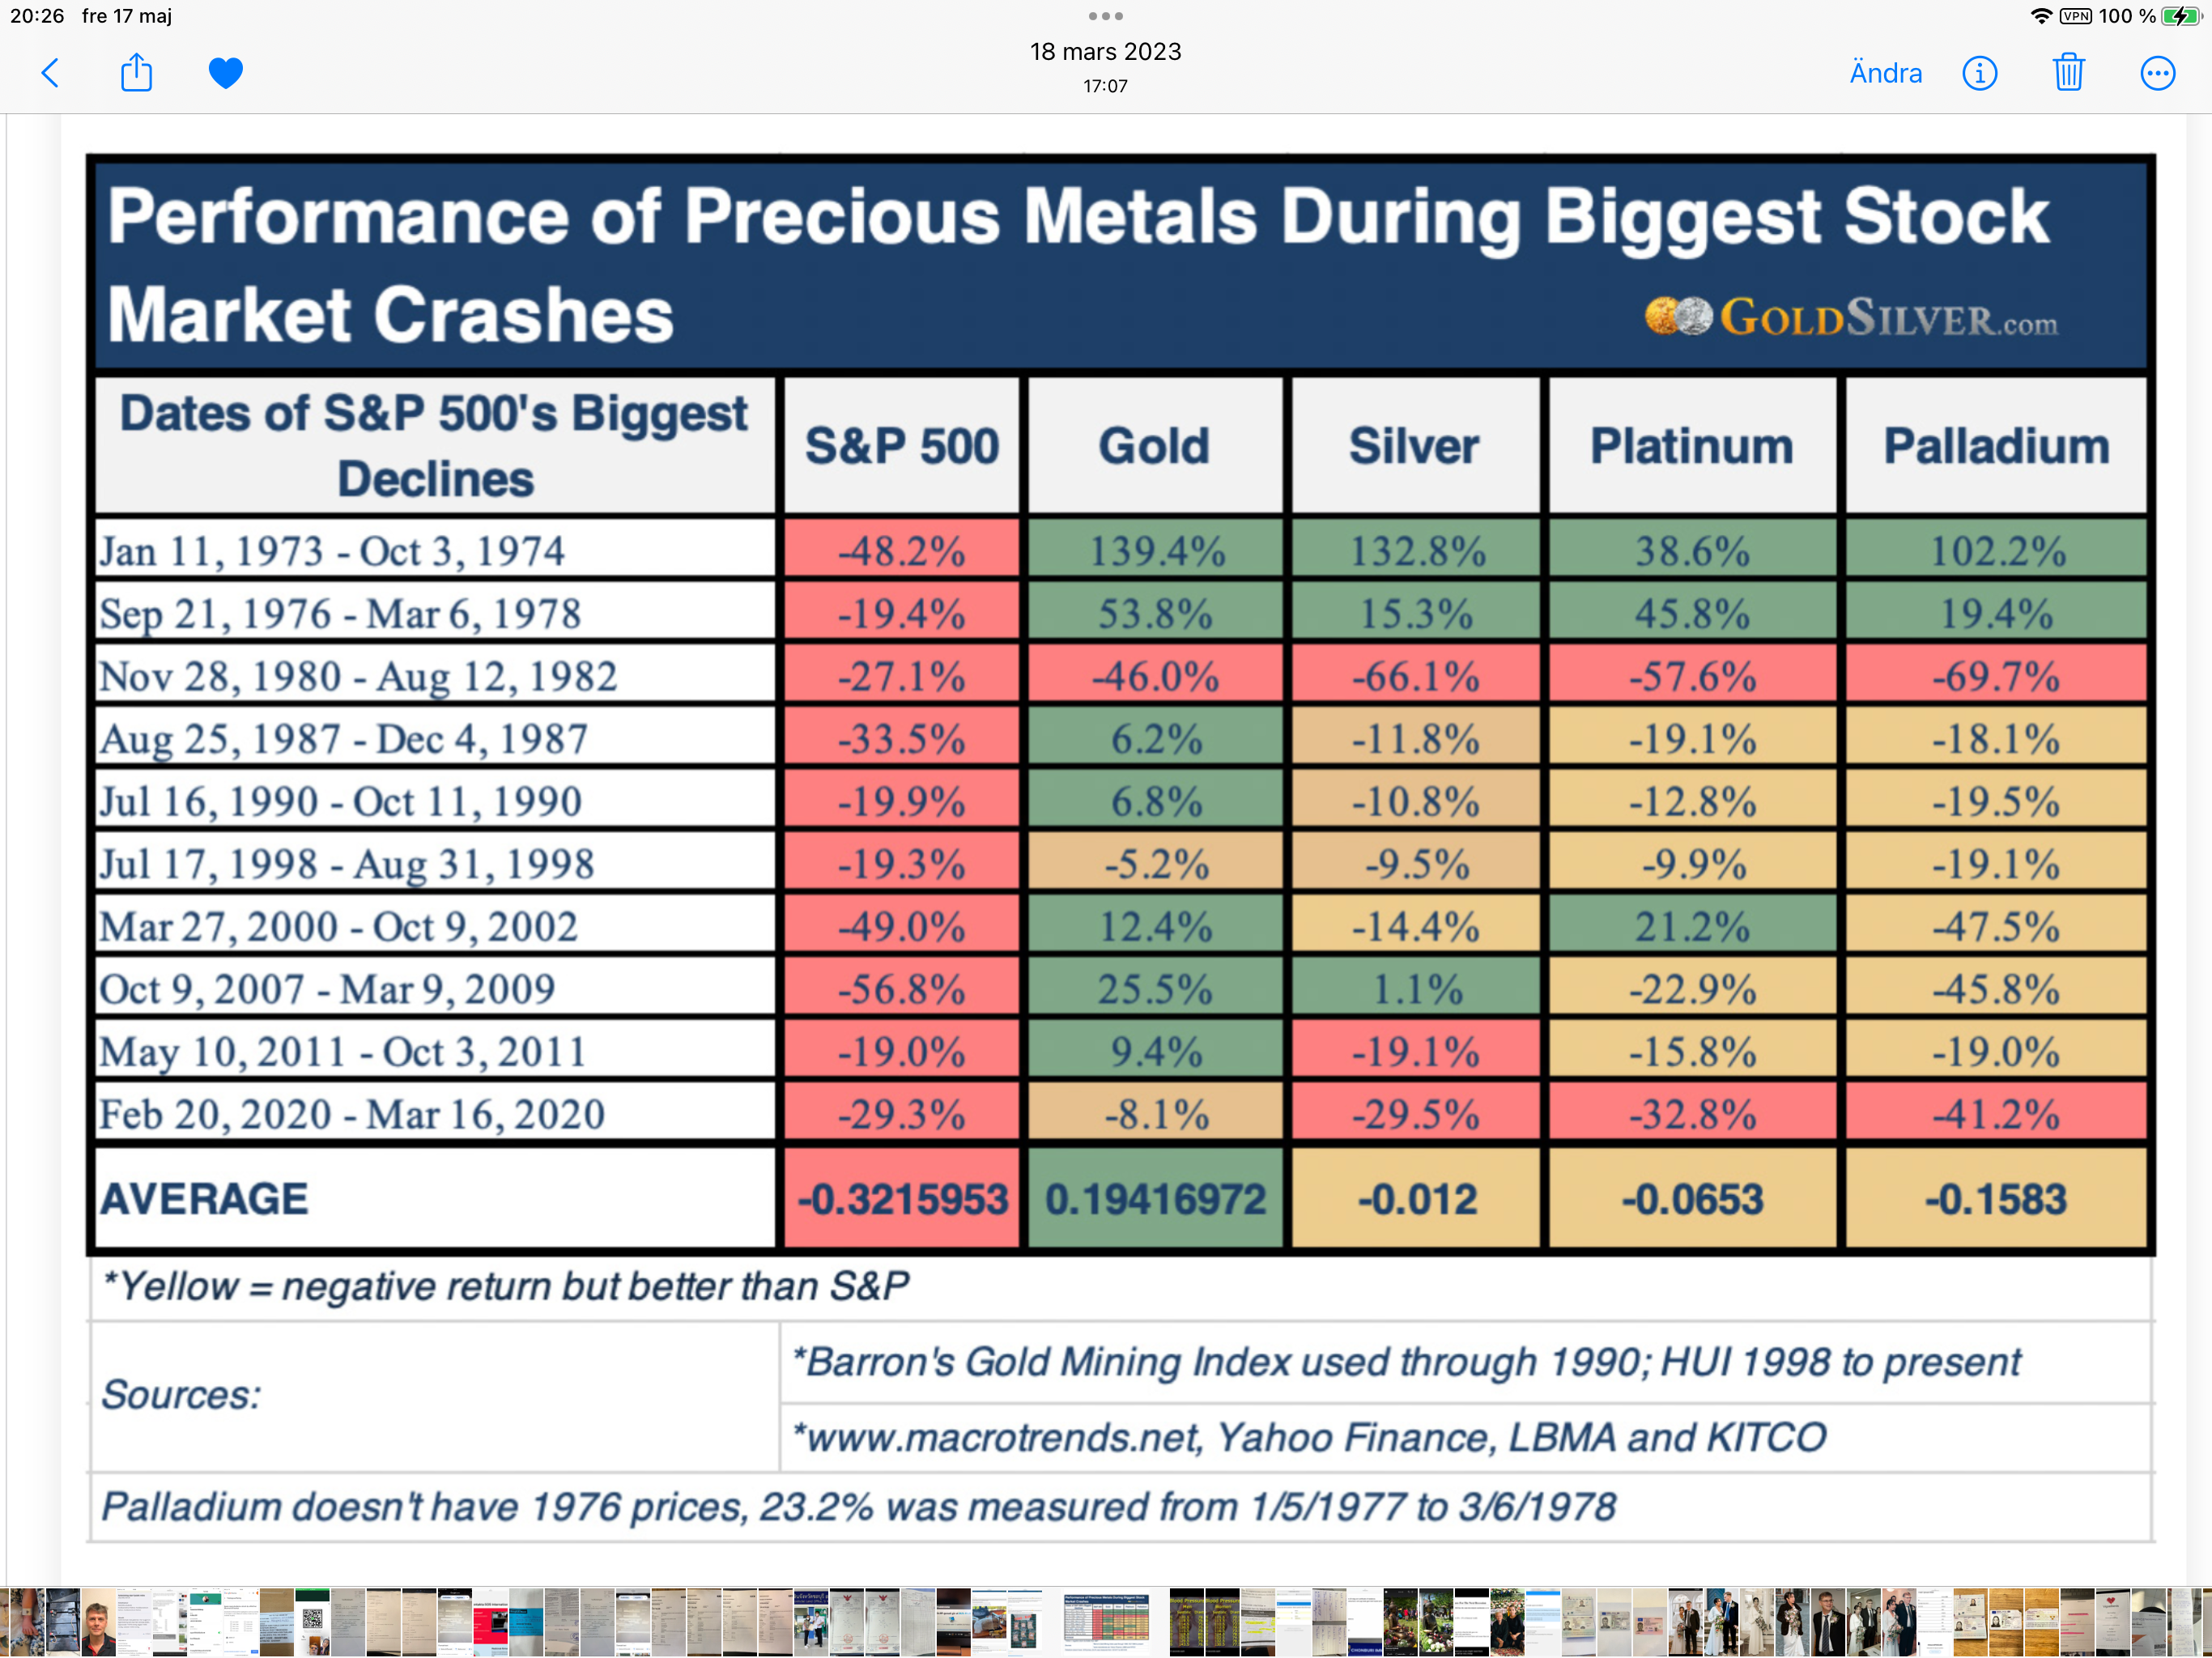Tap the VPN status indicator
The width and height of the screenshot is (2212, 1658).
coord(2076,16)
